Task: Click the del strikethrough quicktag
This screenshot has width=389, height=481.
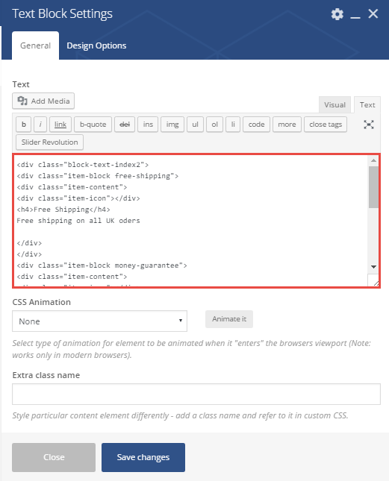Action: pos(125,125)
